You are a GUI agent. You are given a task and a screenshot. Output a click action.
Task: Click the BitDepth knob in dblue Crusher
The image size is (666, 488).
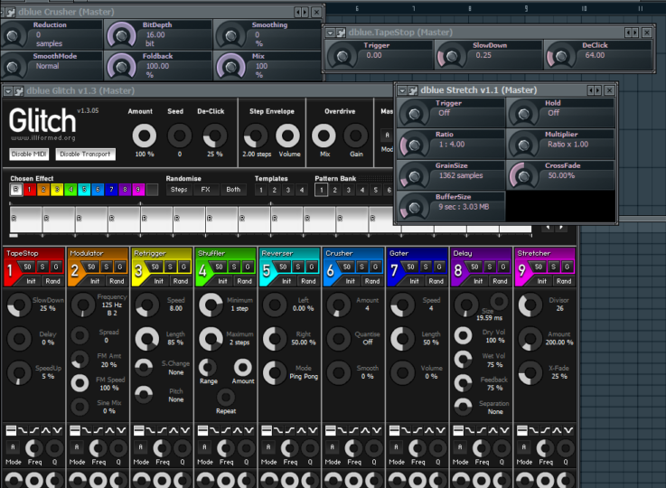tap(120, 34)
